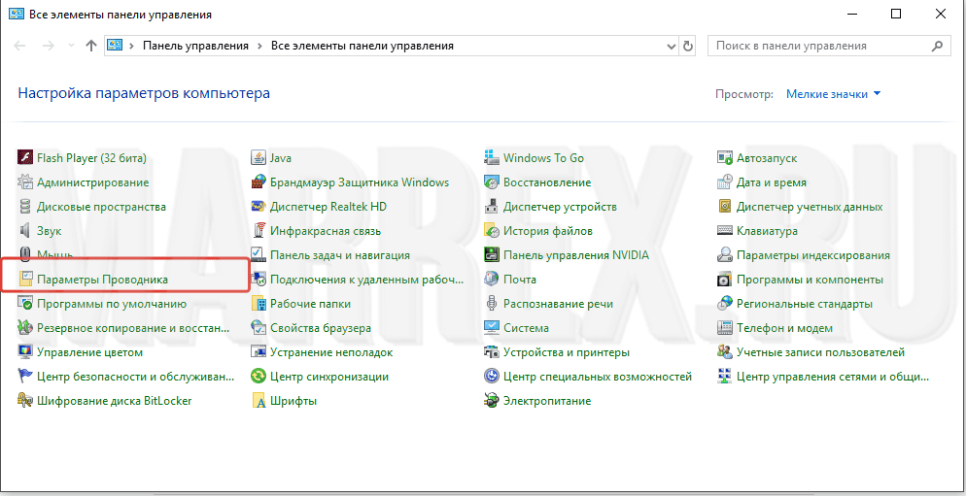Click the Поиск в панели управления field

pyautogui.click(x=827, y=46)
